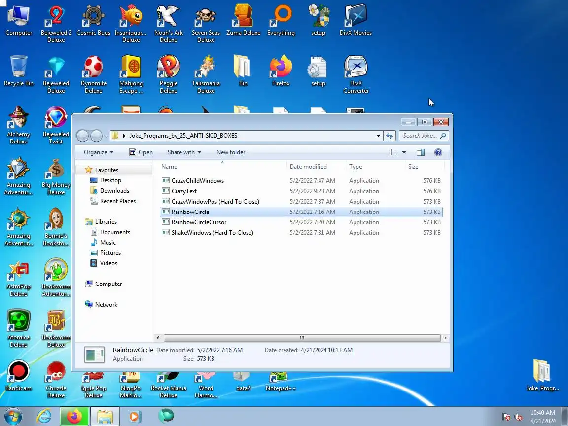Click Windows Start button

(x=13, y=416)
